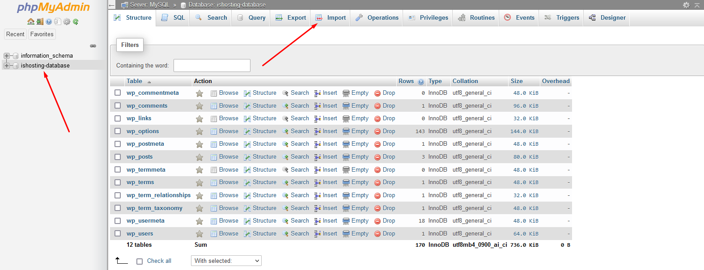Click the link chain icon in the sidebar
The height and width of the screenshot is (270, 704).
coord(93,46)
